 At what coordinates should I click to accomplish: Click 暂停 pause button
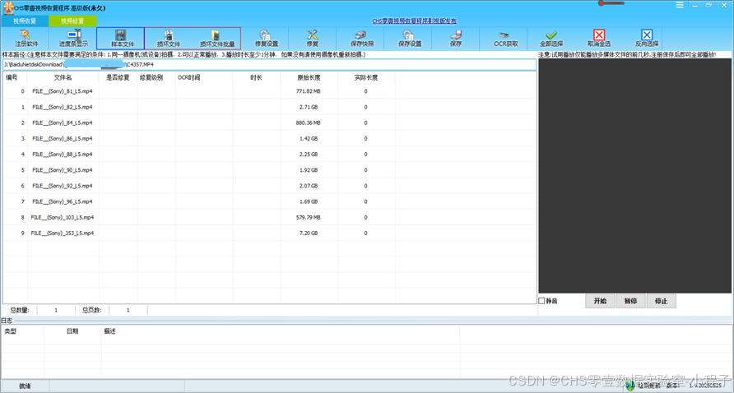pos(630,301)
